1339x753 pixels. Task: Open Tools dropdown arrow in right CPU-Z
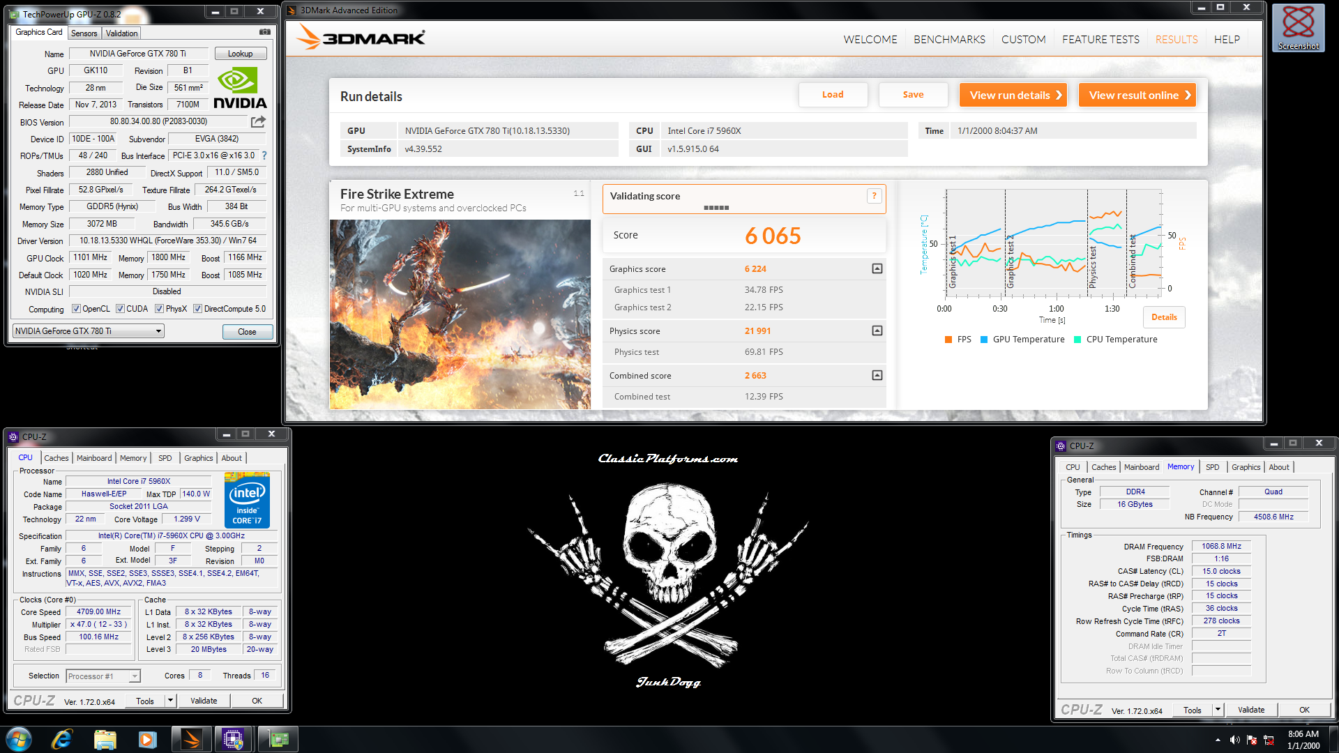pos(1218,710)
